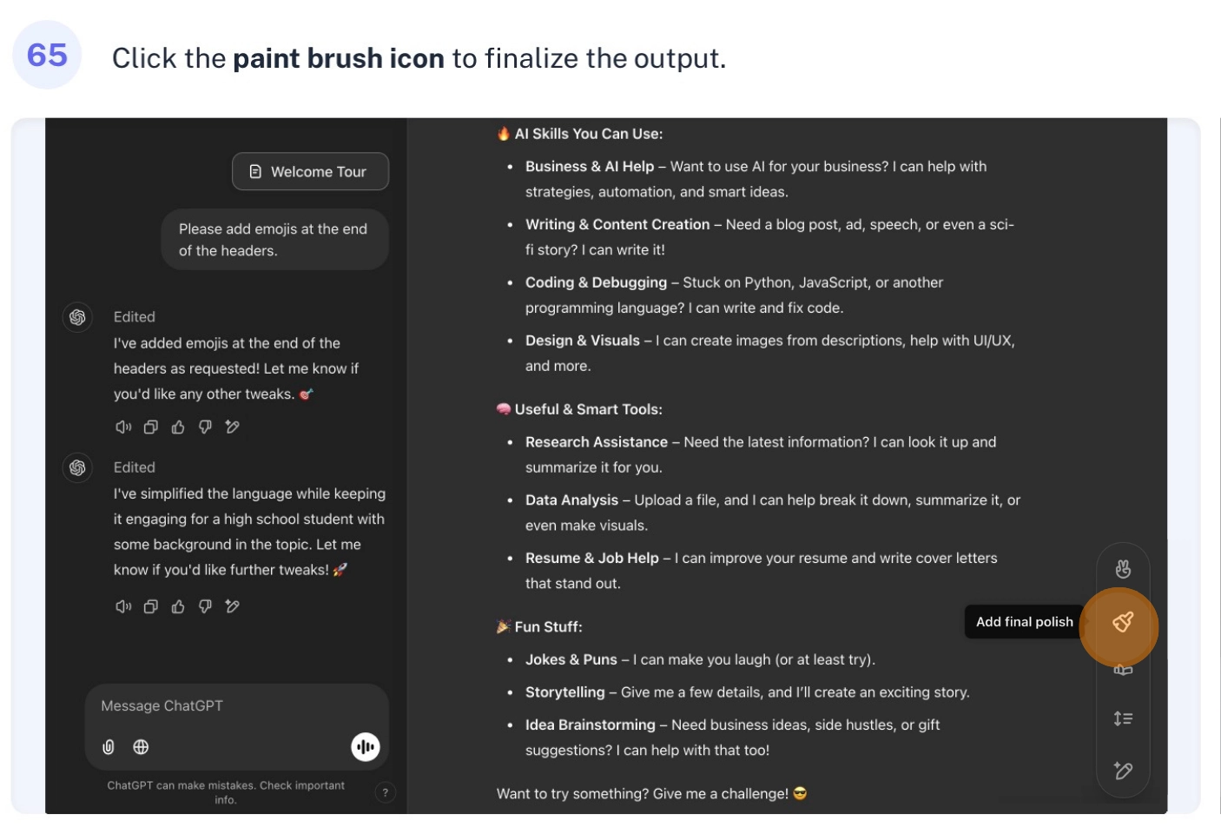Copy the "simplified the language" reply
Image resolution: width=1221 pixels, height=834 pixels.
(x=151, y=606)
